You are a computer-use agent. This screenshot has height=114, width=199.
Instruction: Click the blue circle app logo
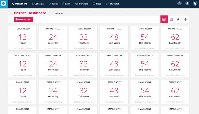click(4, 4)
